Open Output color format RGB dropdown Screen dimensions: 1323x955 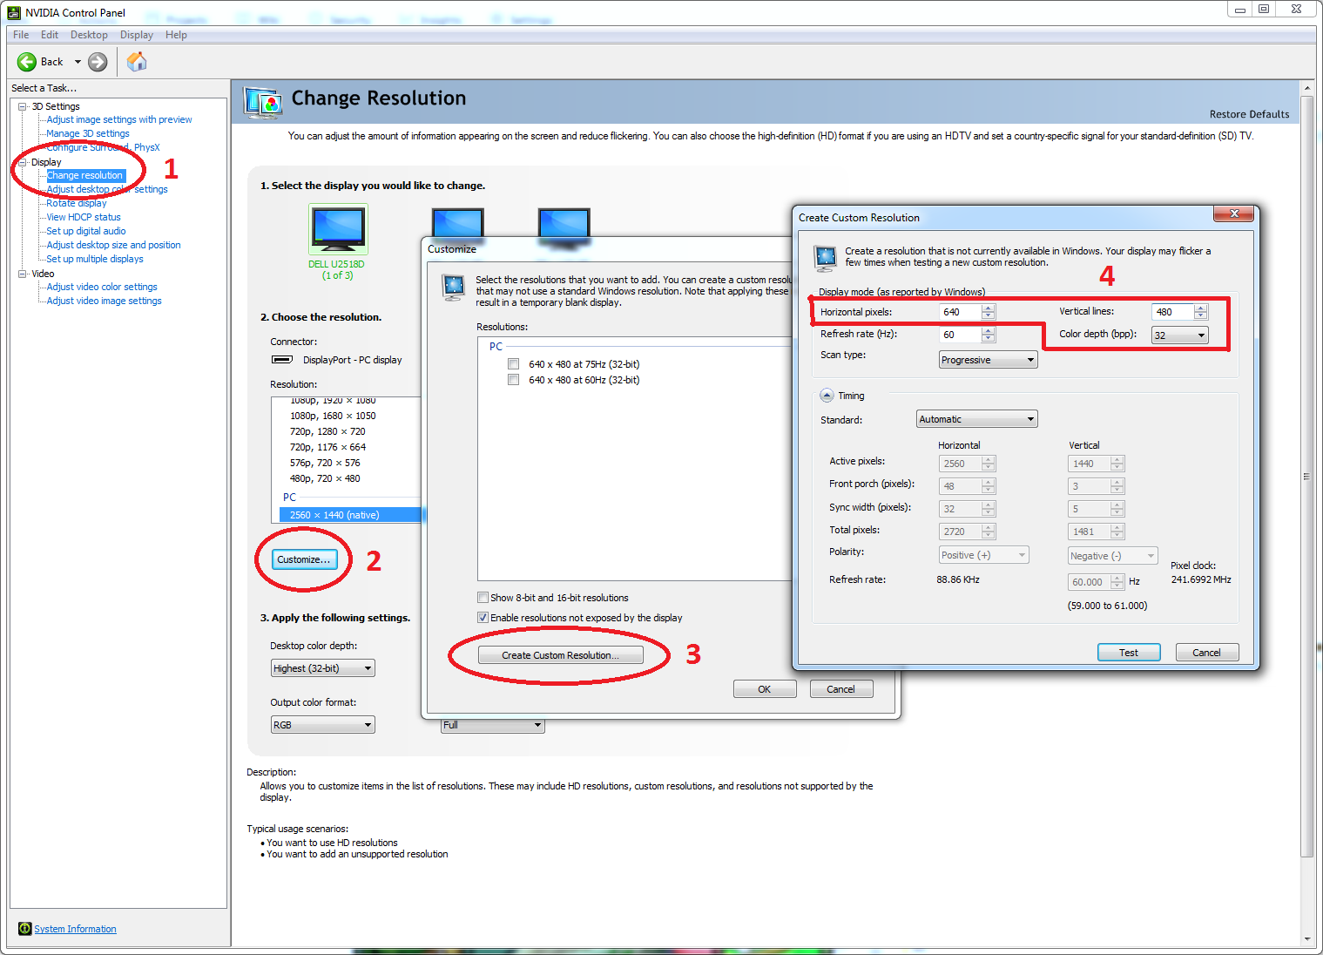coord(323,725)
